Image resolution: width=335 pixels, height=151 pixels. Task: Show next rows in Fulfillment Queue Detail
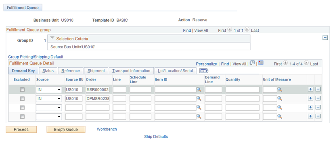[306, 63]
